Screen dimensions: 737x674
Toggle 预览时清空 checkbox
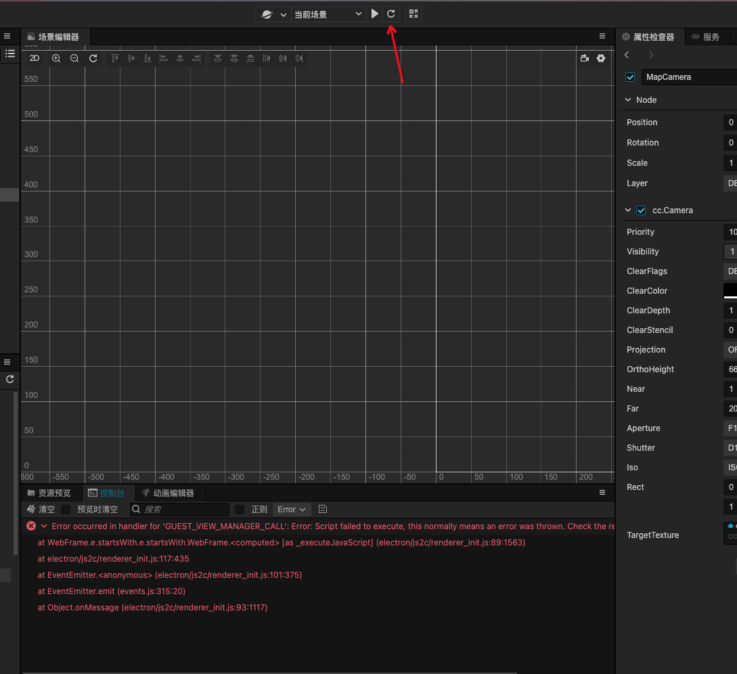tap(66, 510)
